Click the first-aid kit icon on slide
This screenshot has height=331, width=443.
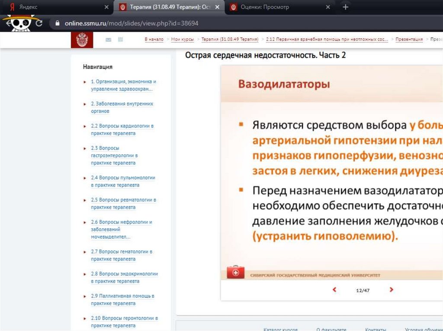pos(235,272)
